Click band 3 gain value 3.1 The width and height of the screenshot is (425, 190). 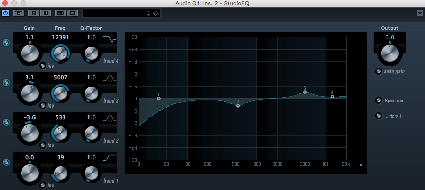[x=29, y=77]
